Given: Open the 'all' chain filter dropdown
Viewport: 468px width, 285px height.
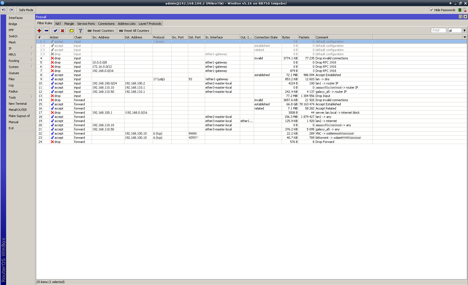Looking at the screenshot, I should coord(464,30).
